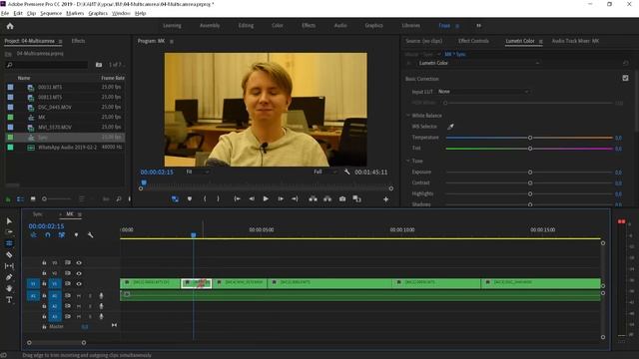Go to Out point in Program monitor
Image resolution: width=639 pixels, height=359 pixels.
click(295, 198)
